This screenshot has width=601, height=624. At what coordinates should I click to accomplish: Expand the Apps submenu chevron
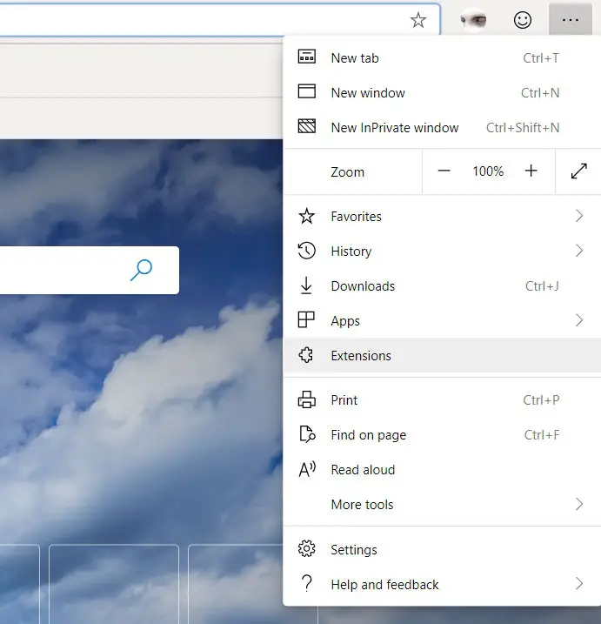tap(579, 320)
